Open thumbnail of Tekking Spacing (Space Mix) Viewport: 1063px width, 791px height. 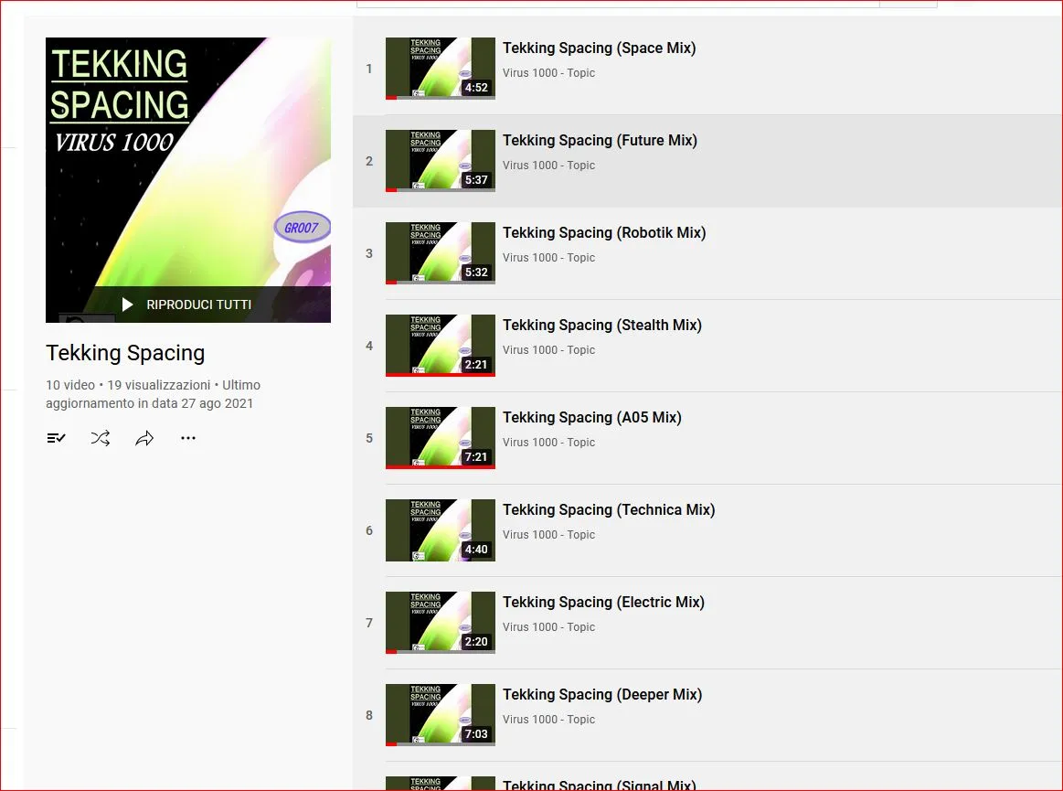(440, 69)
